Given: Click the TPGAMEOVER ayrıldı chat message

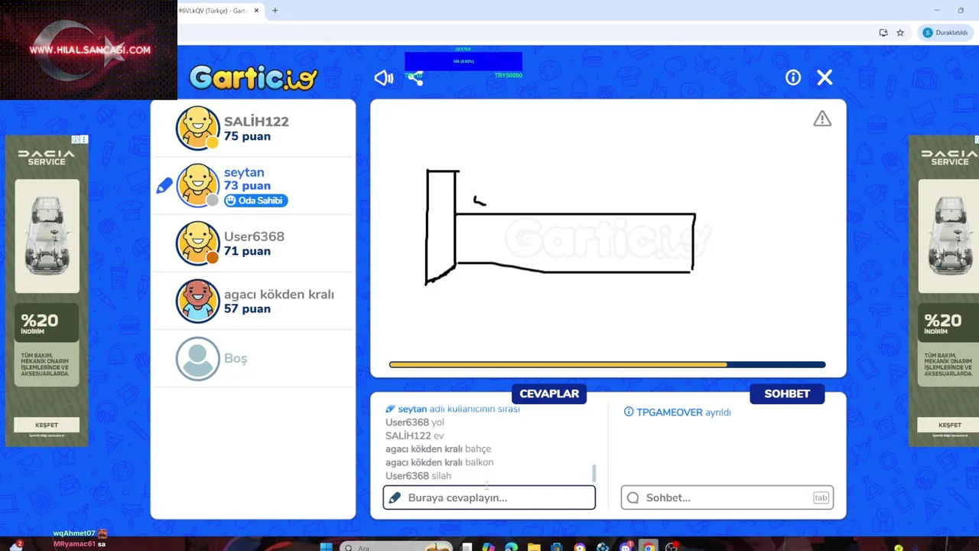Looking at the screenshot, I should (678, 412).
